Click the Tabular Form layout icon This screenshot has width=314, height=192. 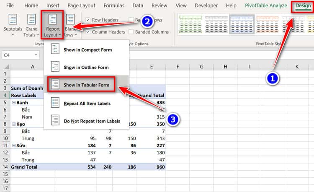[55, 84]
